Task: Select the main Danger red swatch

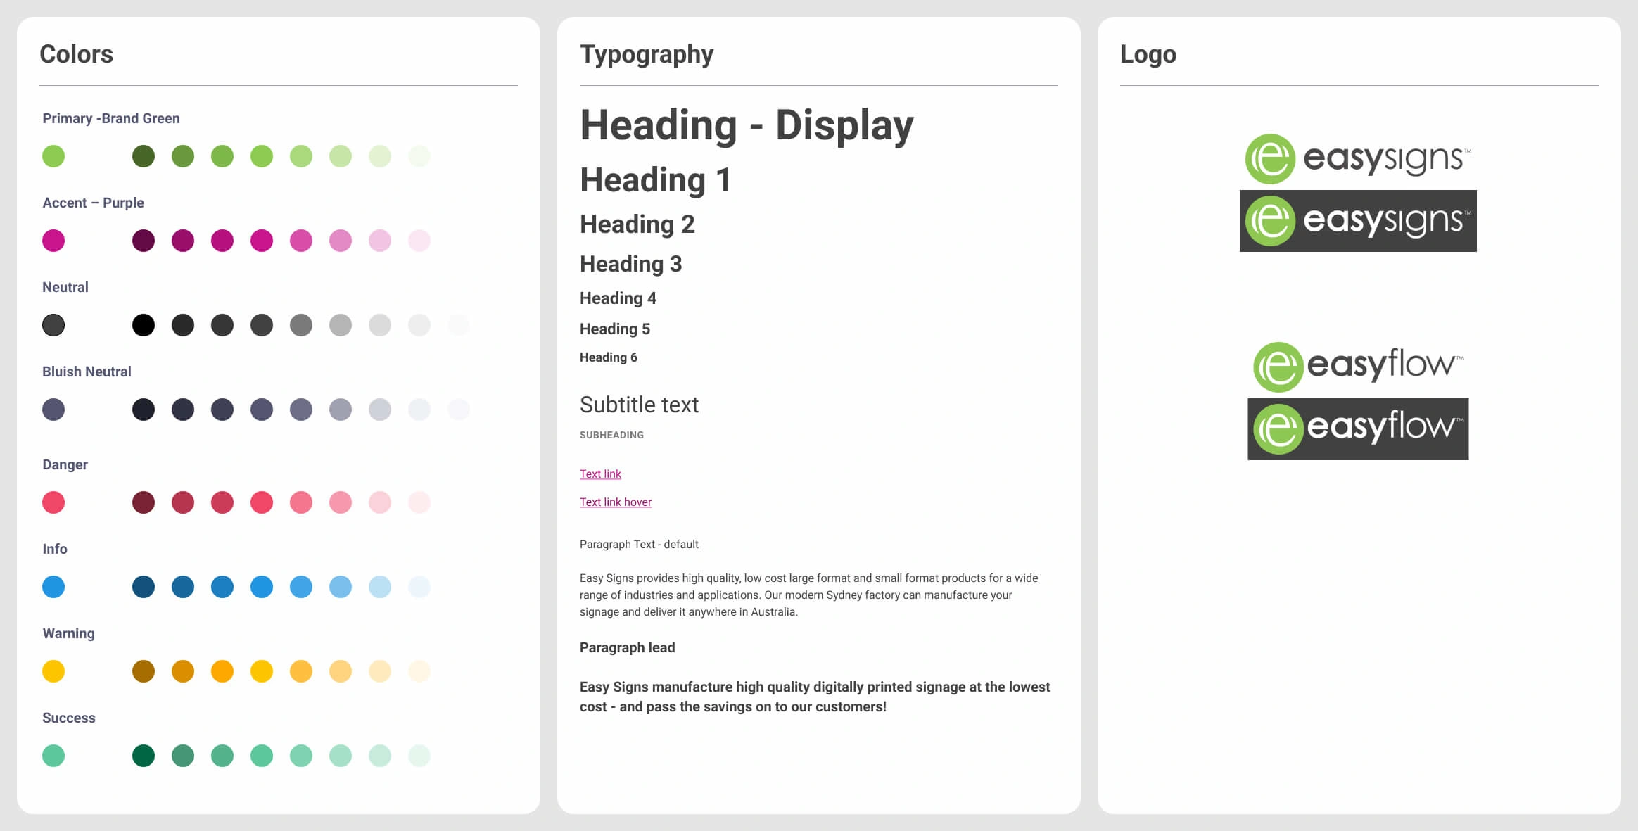Action: pos(53,502)
